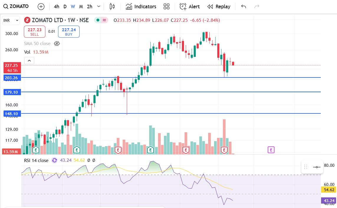The height and width of the screenshot is (208, 337).
Task: Click the rightmost red earnings E marker
Action: [224, 150]
